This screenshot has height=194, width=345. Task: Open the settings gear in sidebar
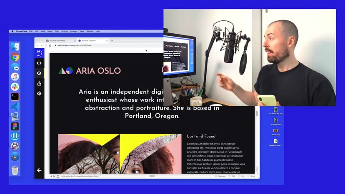[39, 94]
